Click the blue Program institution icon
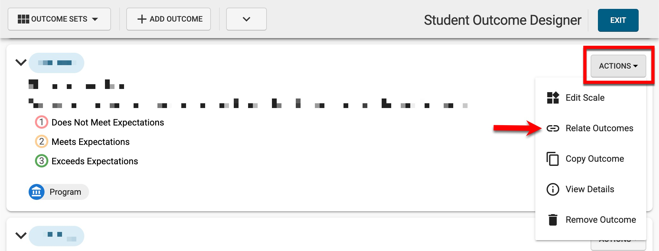 [36, 192]
